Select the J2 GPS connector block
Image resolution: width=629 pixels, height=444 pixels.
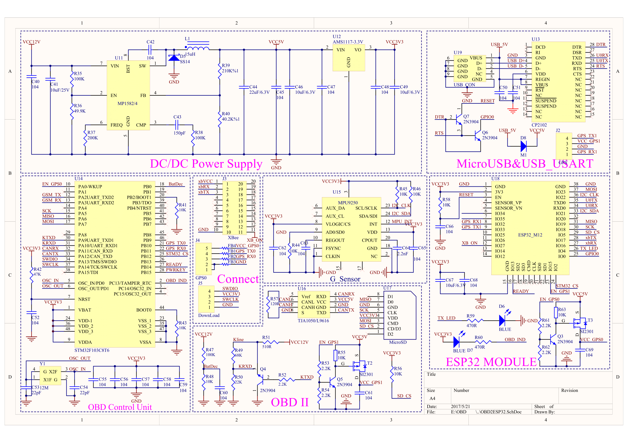point(564,146)
